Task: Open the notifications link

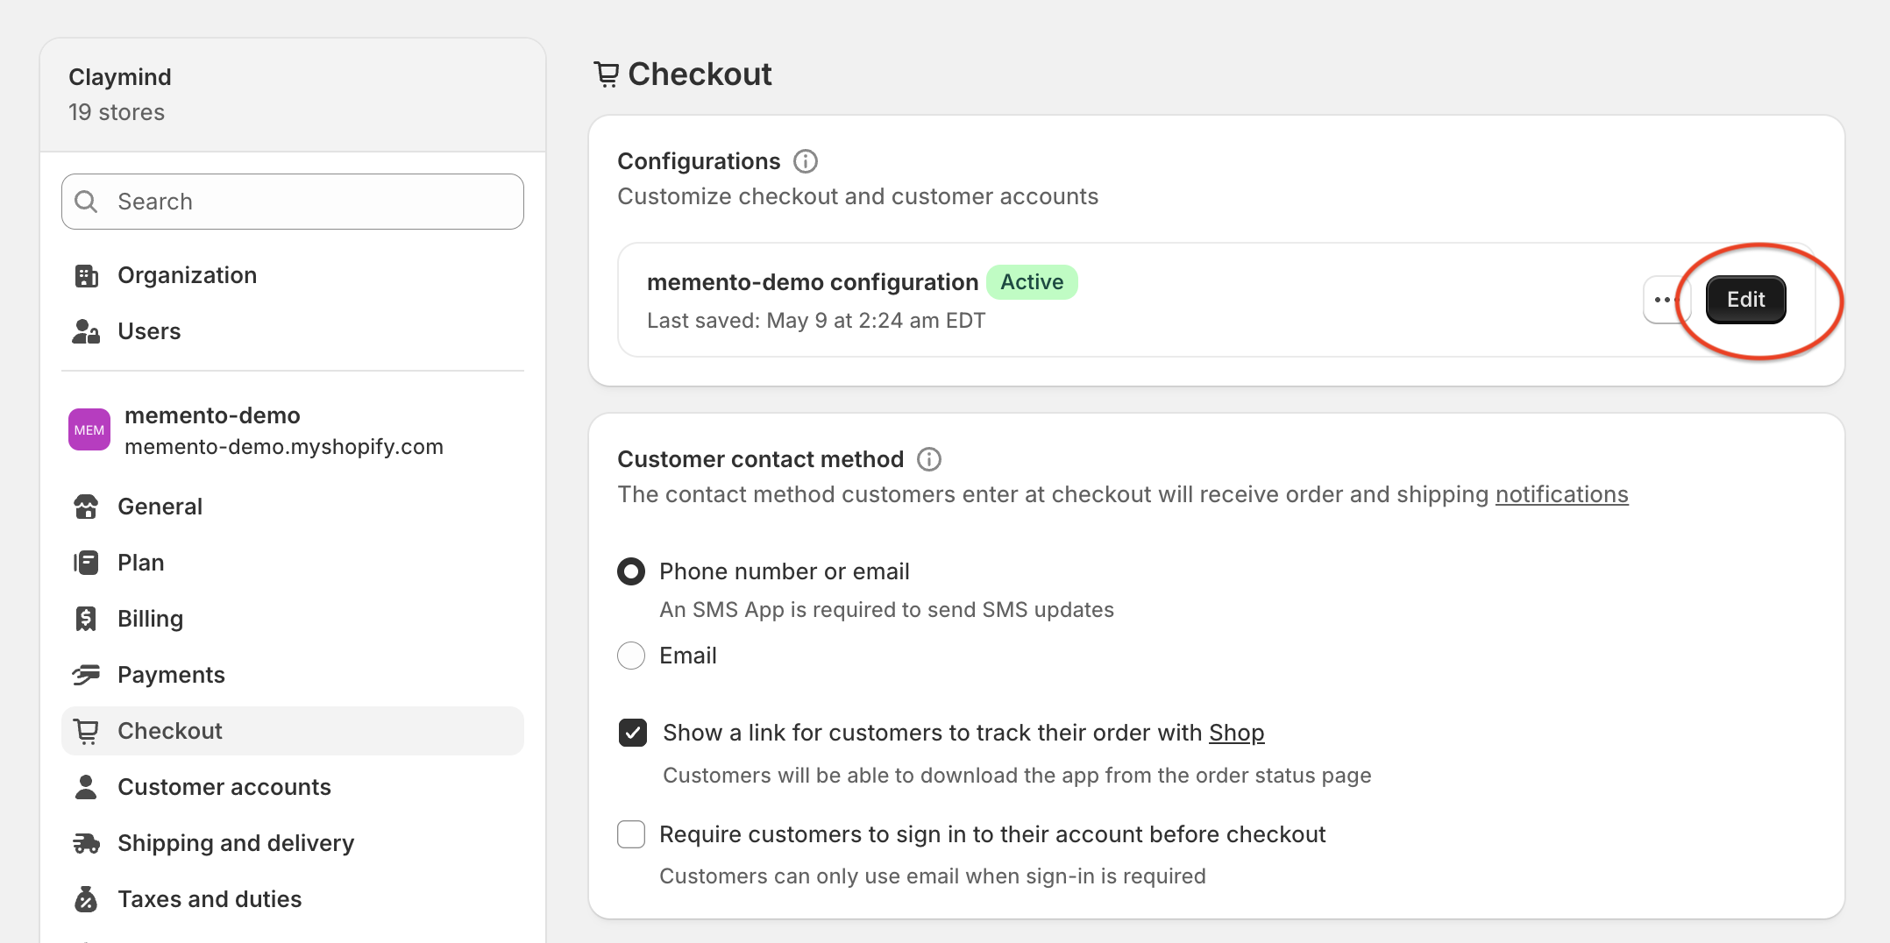Action: coord(1561,495)
